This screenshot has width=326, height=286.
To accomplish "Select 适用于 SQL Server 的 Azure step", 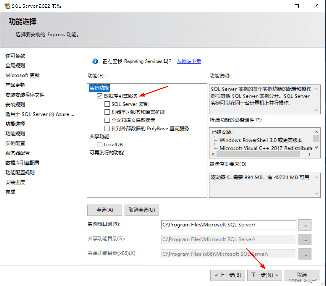I will click(40, 114).
